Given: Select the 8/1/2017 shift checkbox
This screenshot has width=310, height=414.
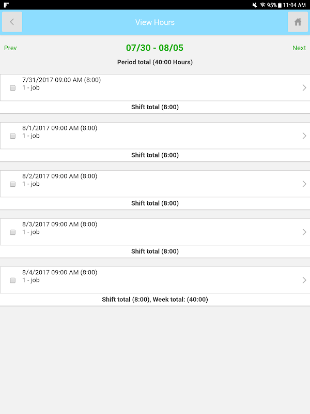Looking at the screenshot, I should (13, 136).
